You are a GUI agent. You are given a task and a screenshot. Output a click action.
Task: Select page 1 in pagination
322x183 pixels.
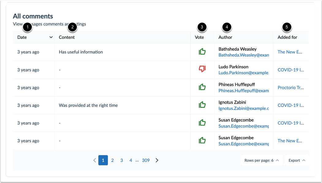click(x=103, y=160)
